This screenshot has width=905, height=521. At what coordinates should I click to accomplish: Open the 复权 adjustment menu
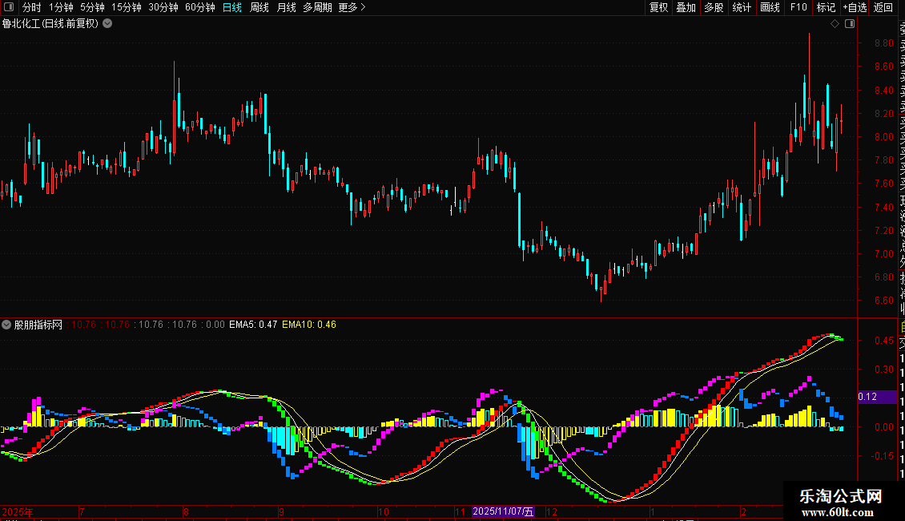pyautogui.click(x=658, y=7)
